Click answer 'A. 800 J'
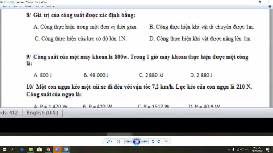This screenshot has height=153, width=273. point(42,75)
